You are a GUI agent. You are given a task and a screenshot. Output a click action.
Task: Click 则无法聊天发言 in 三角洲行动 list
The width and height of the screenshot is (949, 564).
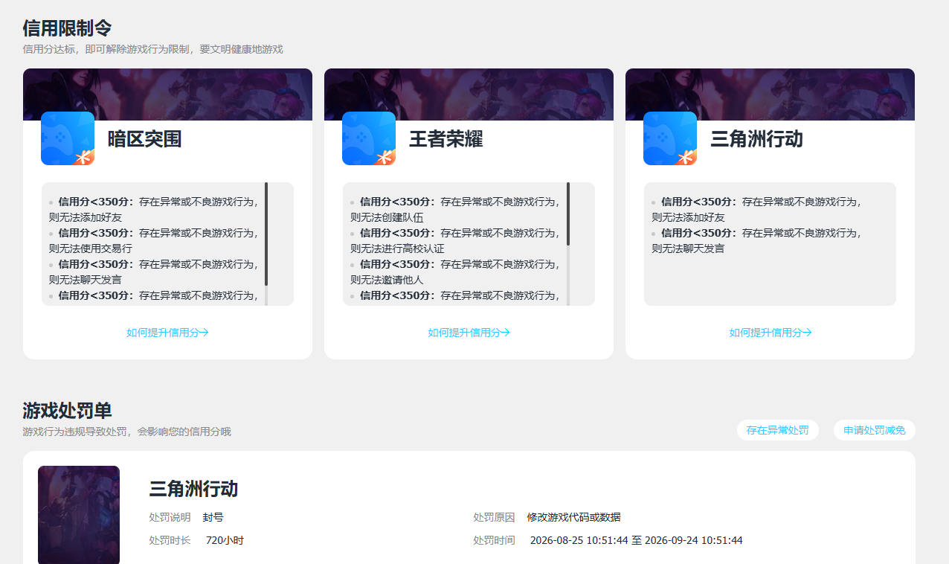(x=688, y=249)
